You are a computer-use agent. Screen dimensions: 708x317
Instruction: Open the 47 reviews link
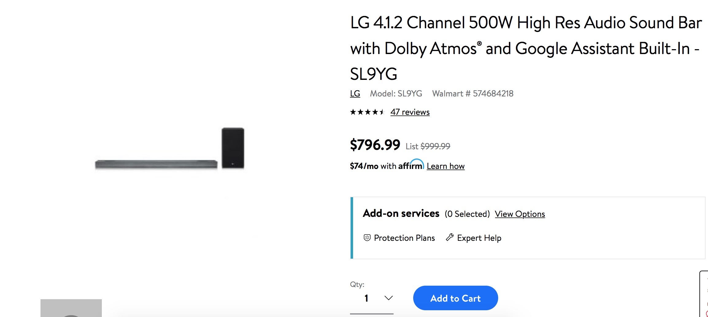pos(410,112)
